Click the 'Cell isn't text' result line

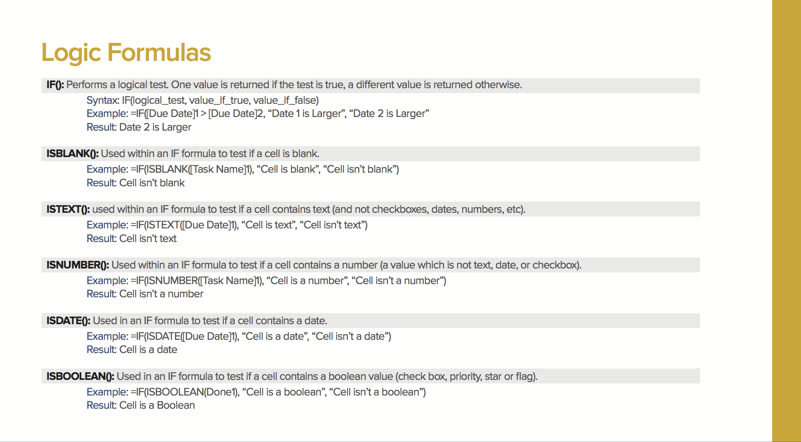pos(132,239)
